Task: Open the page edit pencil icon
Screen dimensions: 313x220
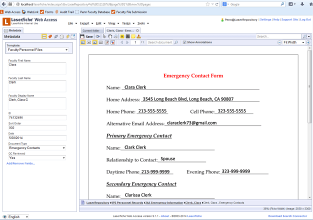Action: pos(107,42)
